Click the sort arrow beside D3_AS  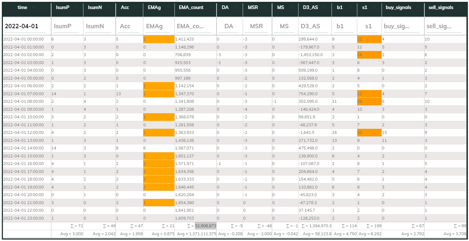[325, 7]
